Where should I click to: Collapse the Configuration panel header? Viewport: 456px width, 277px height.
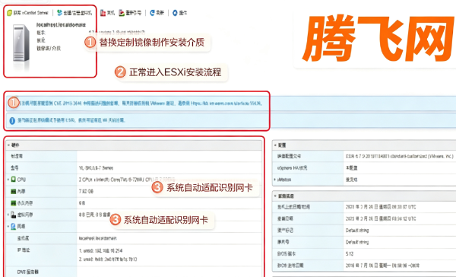click(275, 145)
